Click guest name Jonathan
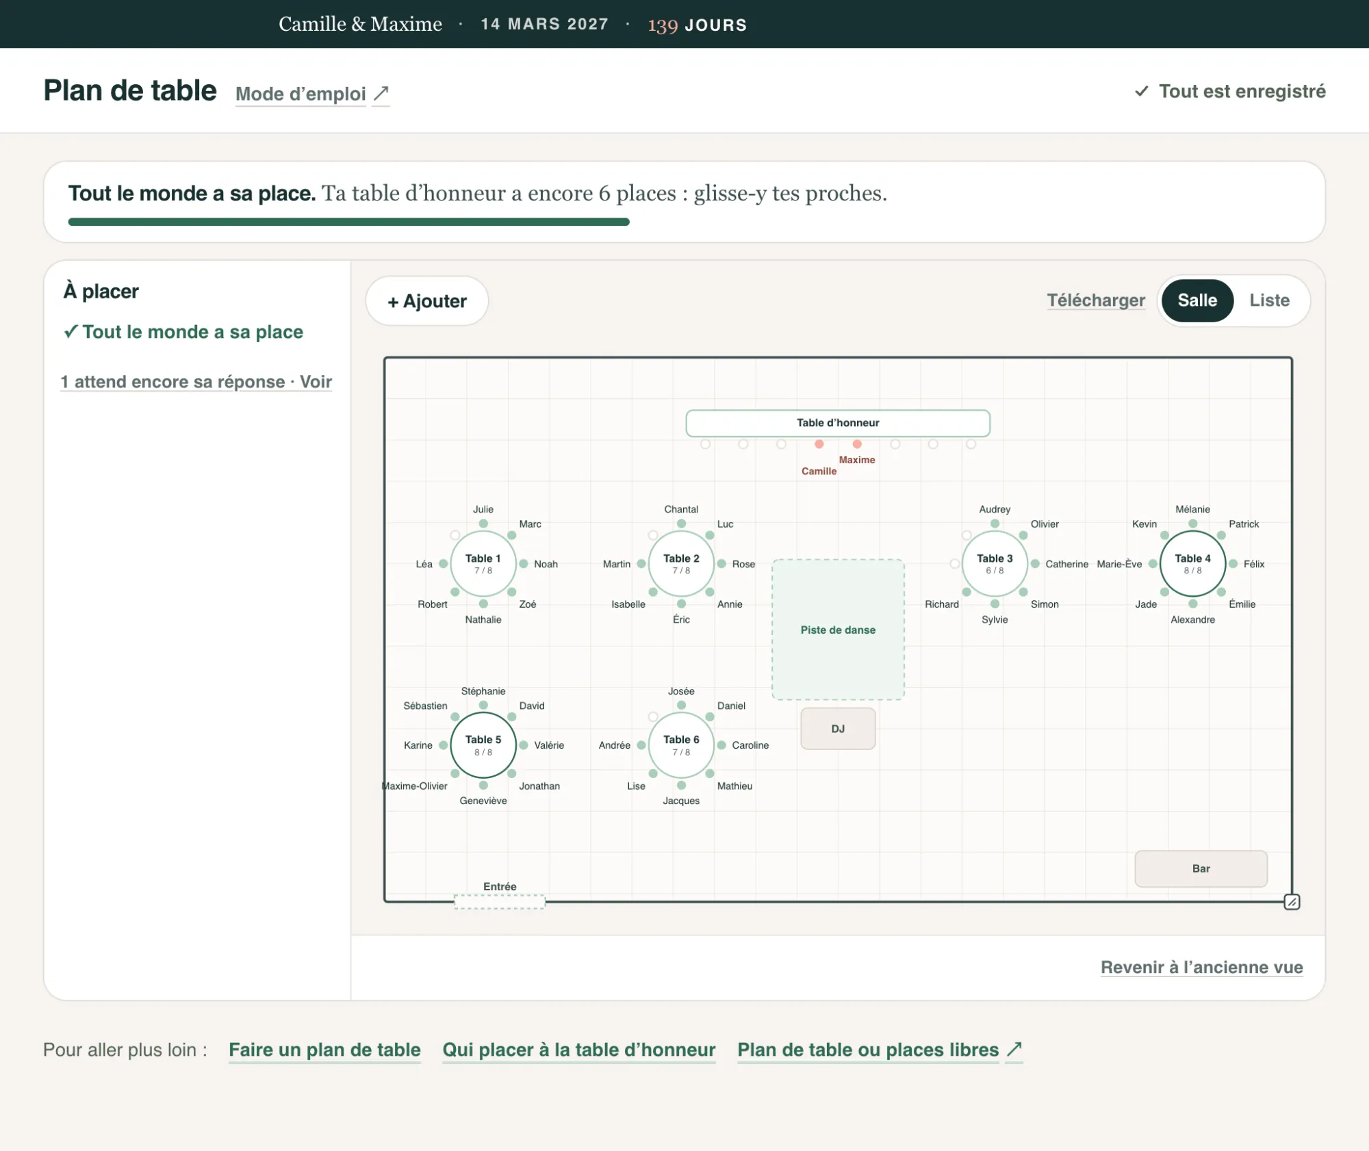The image size is (1369, 1151). [x=539, y=786]
